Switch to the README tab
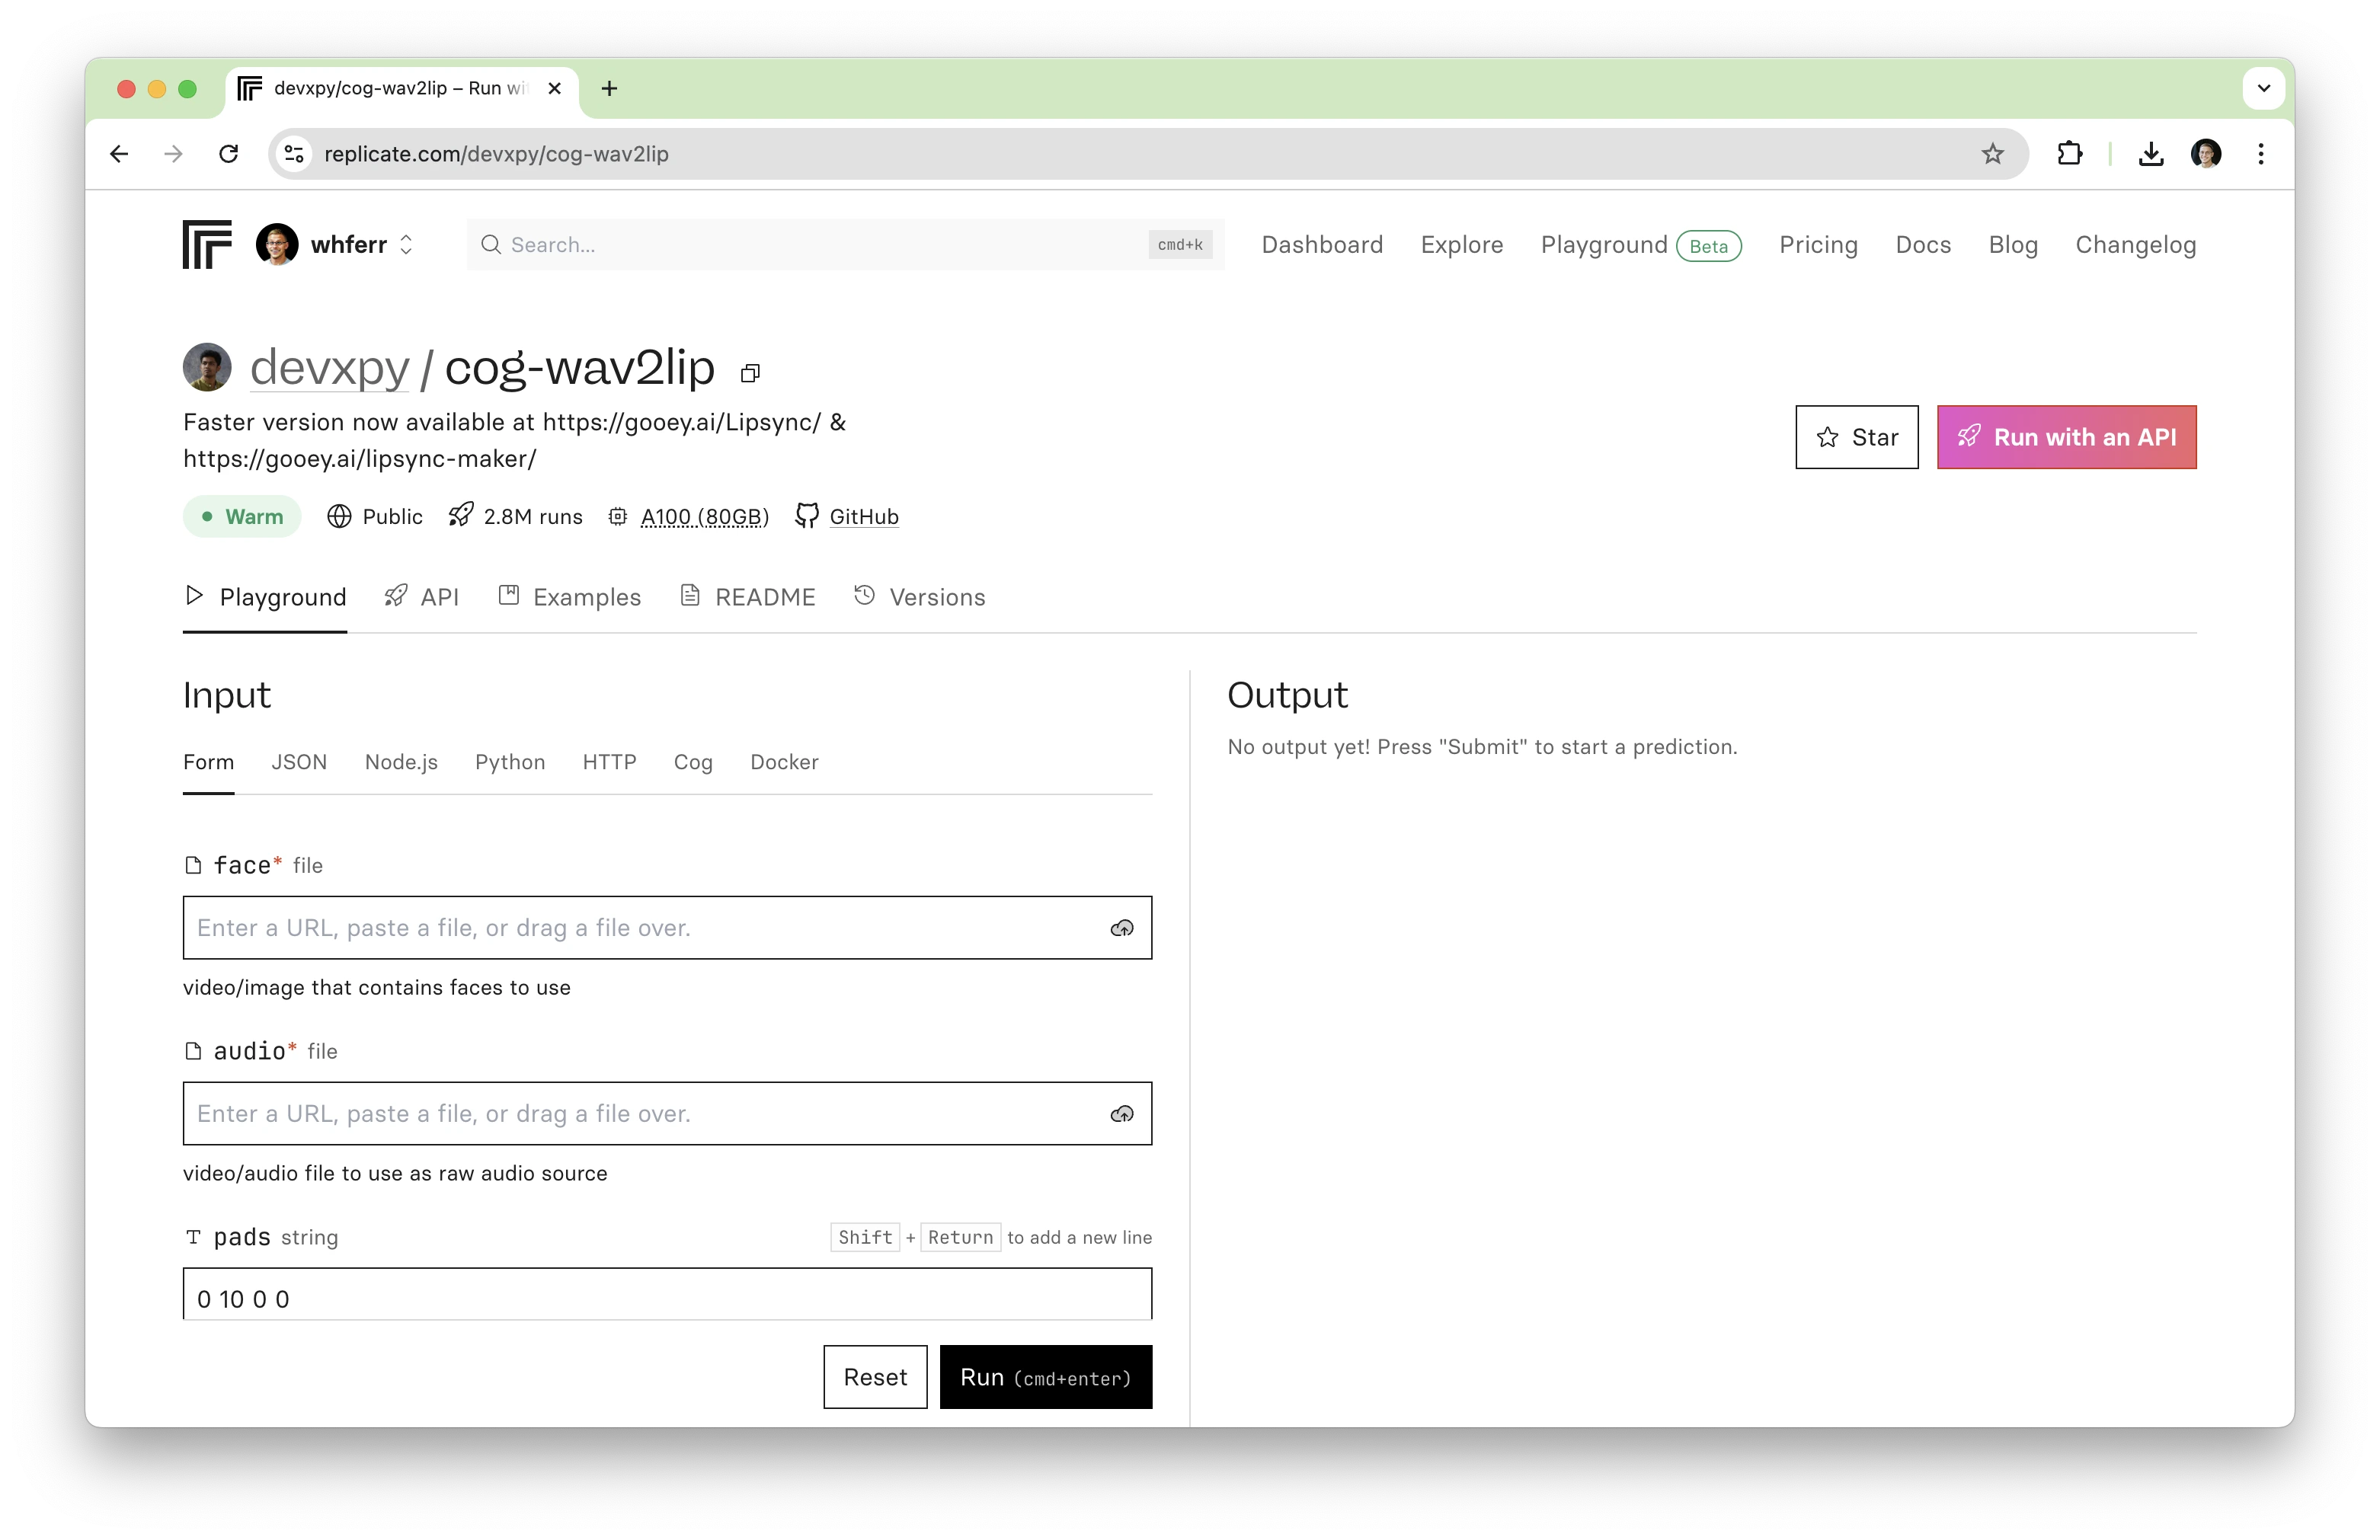Screen dimensions: 2380x1540 [766, 596]
